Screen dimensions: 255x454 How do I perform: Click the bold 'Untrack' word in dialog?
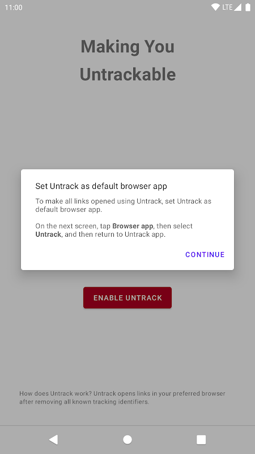[x=48, y=234]
